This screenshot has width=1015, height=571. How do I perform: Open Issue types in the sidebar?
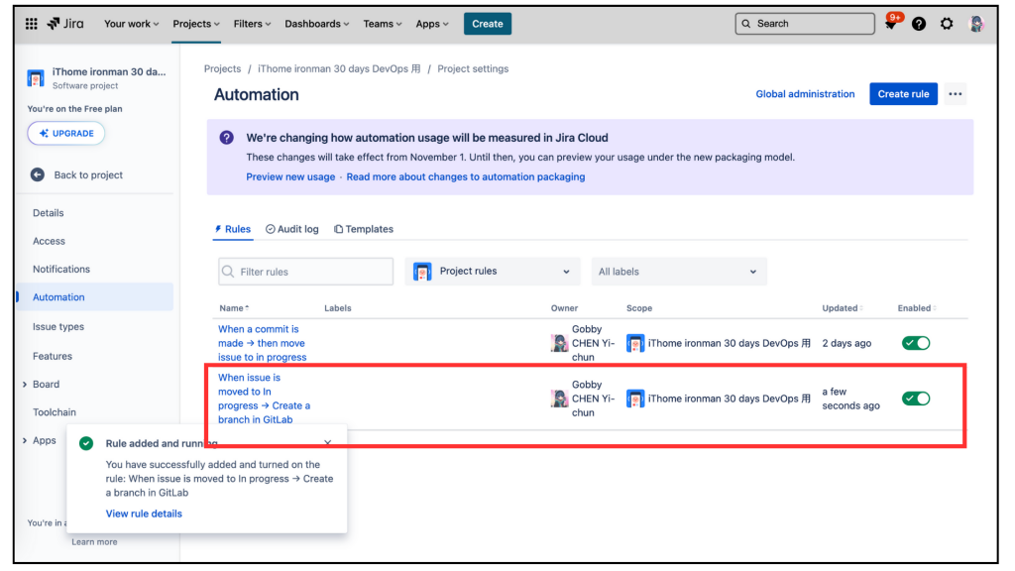tap(58, 327)
